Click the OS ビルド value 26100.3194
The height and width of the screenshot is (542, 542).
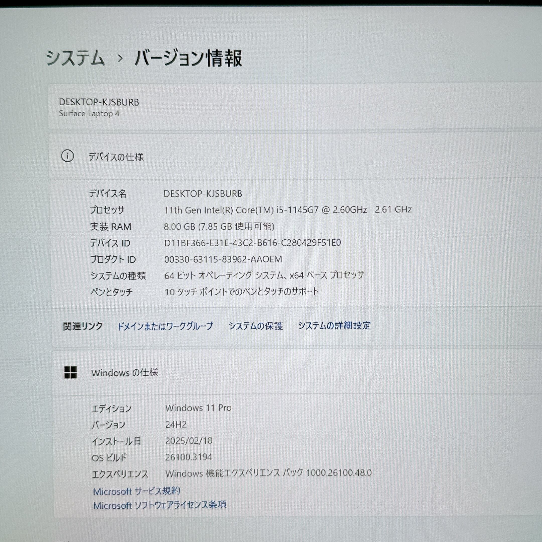[x=188, y=457]
